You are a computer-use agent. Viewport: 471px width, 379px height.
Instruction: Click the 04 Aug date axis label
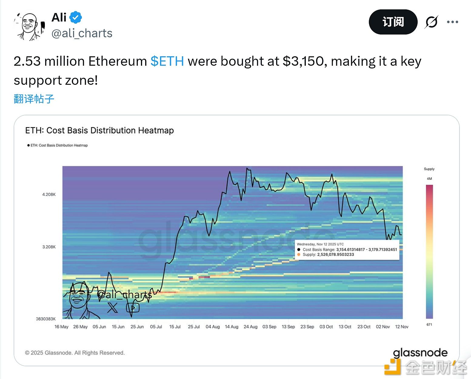[212, 327]
